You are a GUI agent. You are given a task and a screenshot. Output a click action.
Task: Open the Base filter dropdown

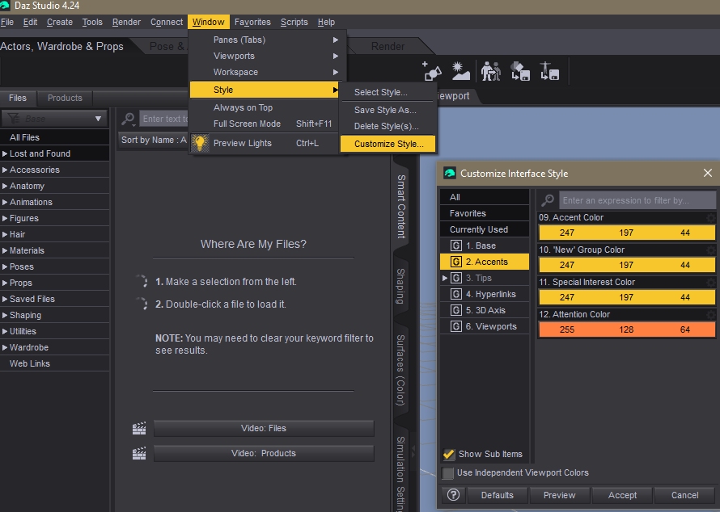(55, 119)
